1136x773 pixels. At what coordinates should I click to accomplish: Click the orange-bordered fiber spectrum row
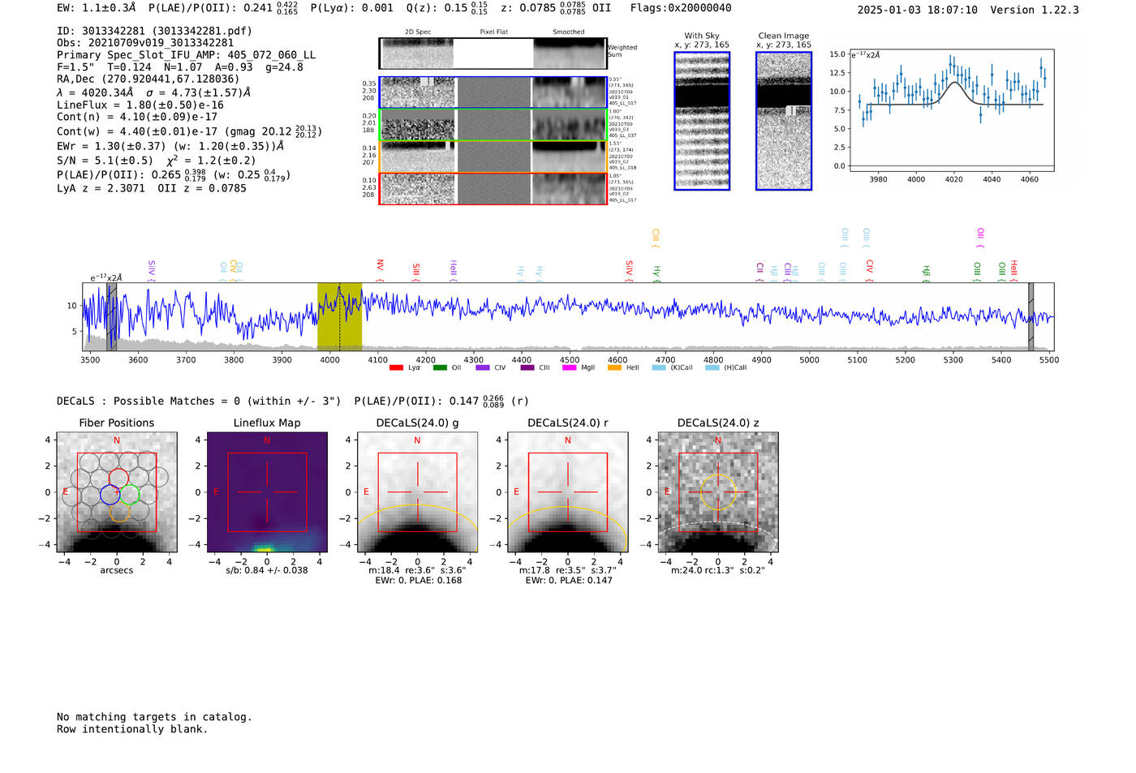coord(493,157)
